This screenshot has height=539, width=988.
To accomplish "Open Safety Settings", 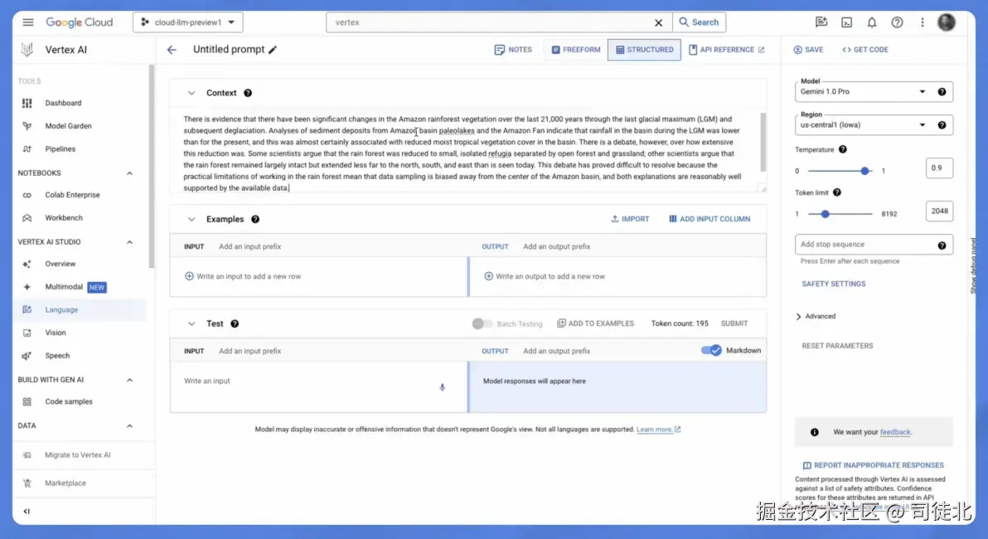I will click(833, 284).
